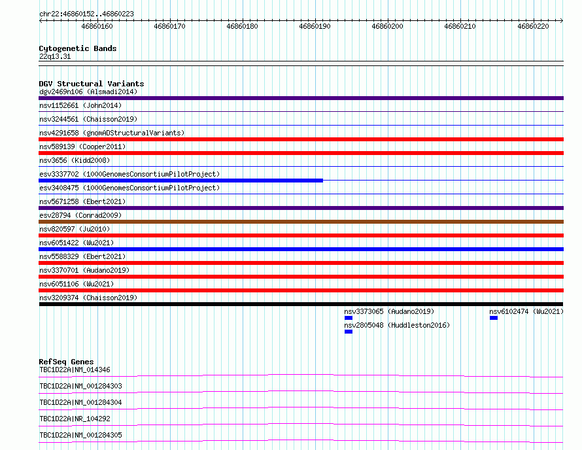Image resolution: width=582 pixels, height=450 pixels.
Task: Open transcript TBC1D22A|NM_001284303
Action: point(80,386)
